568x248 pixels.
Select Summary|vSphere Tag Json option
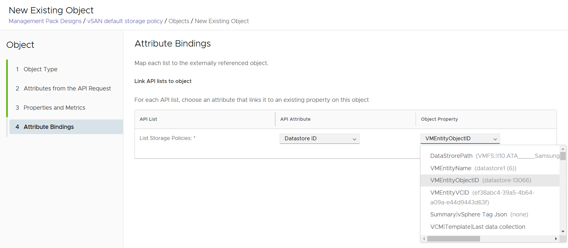click(x=468, y=214)
